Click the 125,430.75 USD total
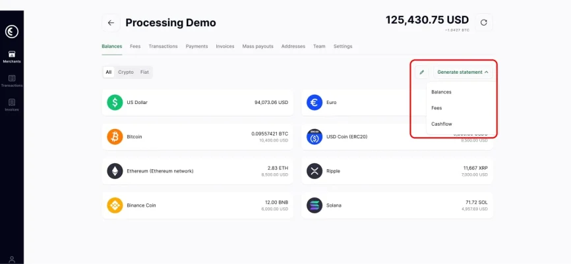Screen dimensions: 571x264 [x=427, y=20]
